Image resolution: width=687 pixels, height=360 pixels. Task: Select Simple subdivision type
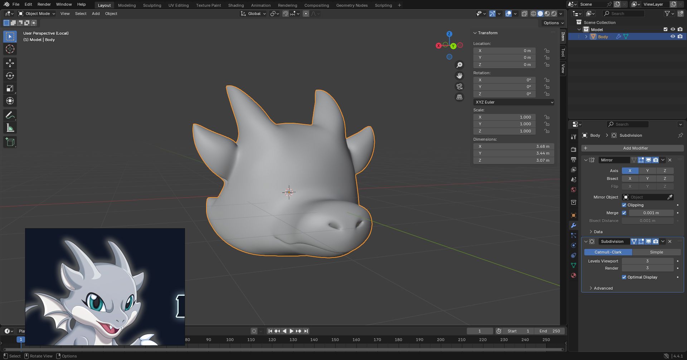coord(657,252)
